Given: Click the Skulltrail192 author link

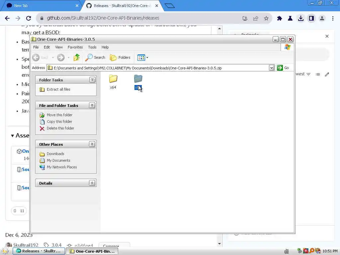Looking at the screenshot, I should click(x=26, y=245).
